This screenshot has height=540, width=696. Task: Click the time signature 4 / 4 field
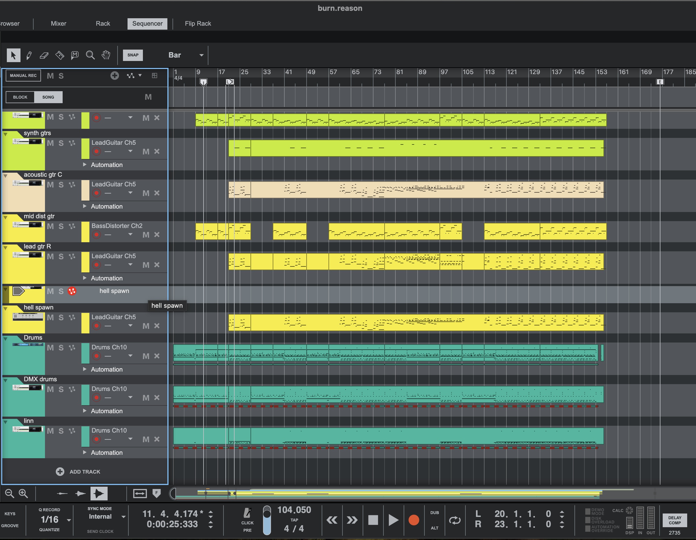pyautogui.click(x=294, y=529)
